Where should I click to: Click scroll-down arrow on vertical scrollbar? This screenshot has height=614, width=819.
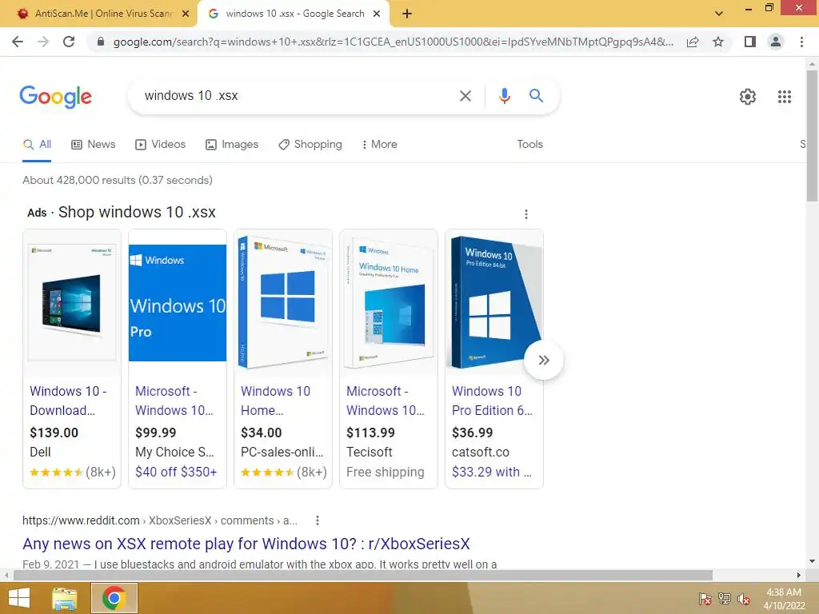(812, 561)
